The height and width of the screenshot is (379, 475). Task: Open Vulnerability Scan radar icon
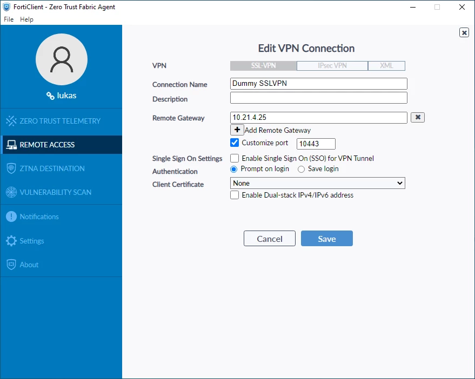[x=11, y=192]
